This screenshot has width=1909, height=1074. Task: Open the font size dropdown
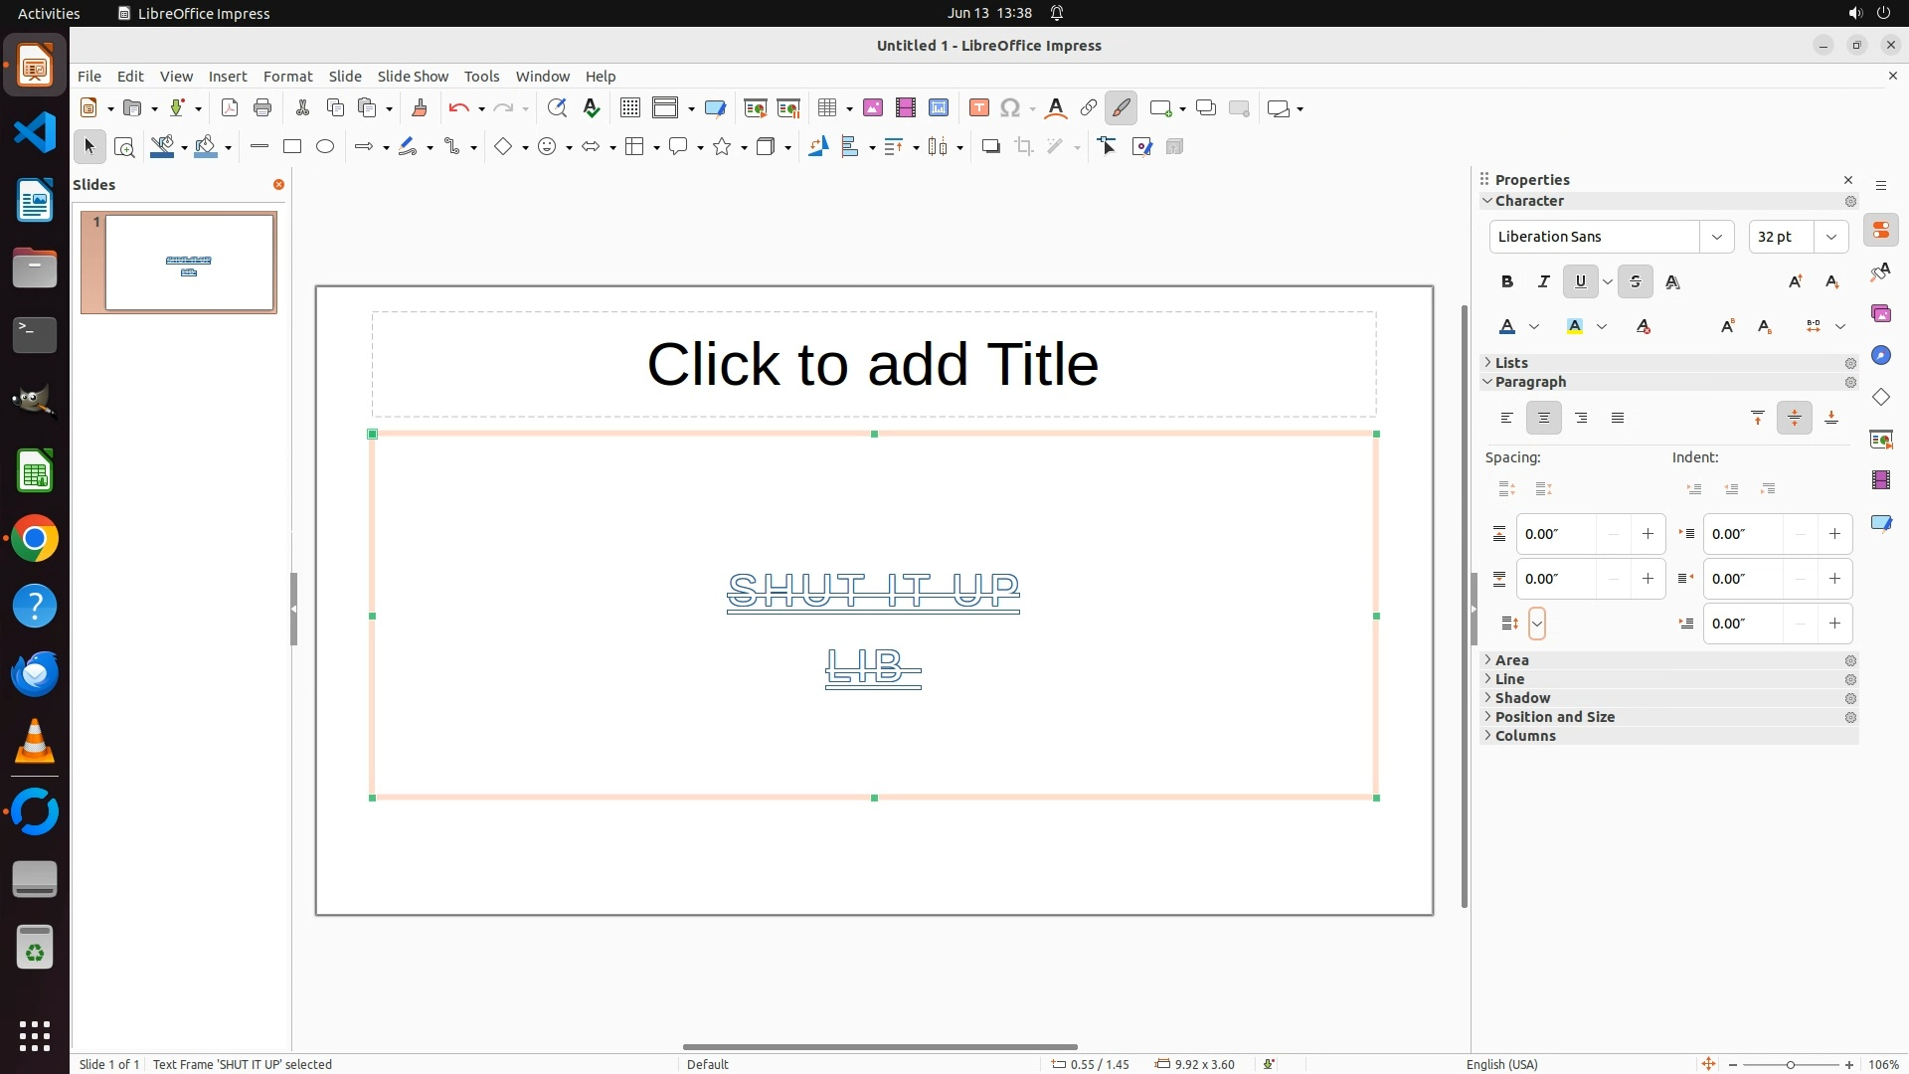[x=1831, y=237]
